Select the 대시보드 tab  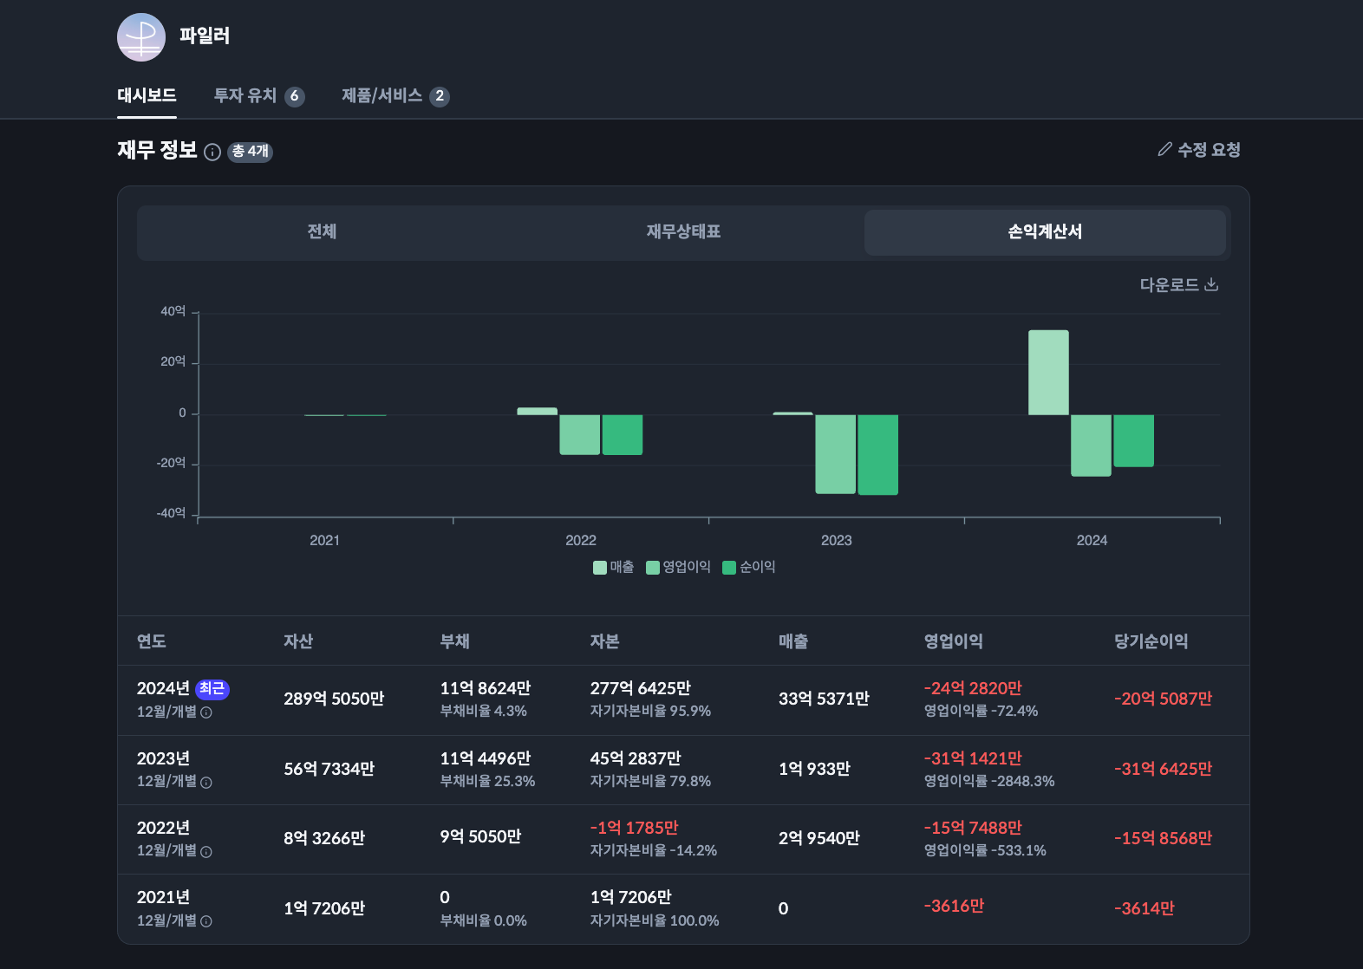(147, 95)
